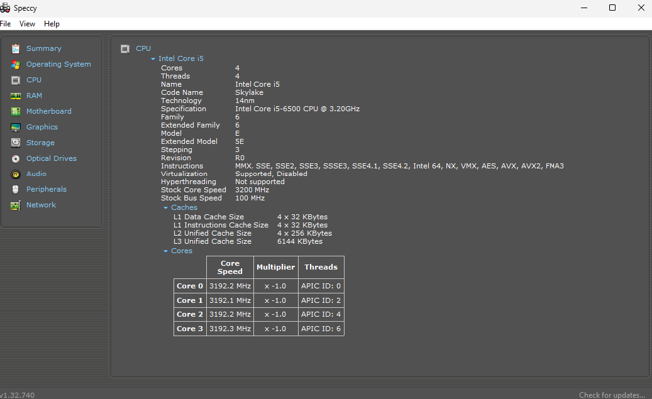Click the Threads column header
This screenshot has width=652, height=399.
pos(321,267)
